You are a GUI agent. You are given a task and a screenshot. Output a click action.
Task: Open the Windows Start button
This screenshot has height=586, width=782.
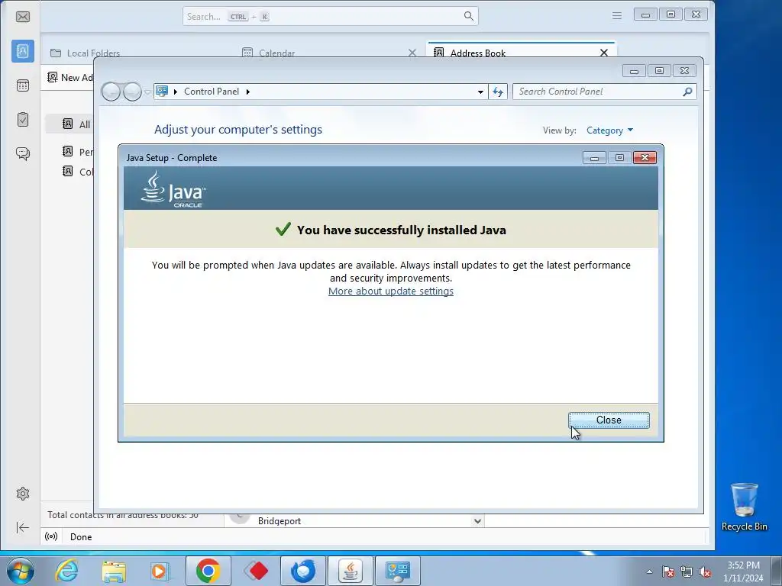(x=21, y=571)
